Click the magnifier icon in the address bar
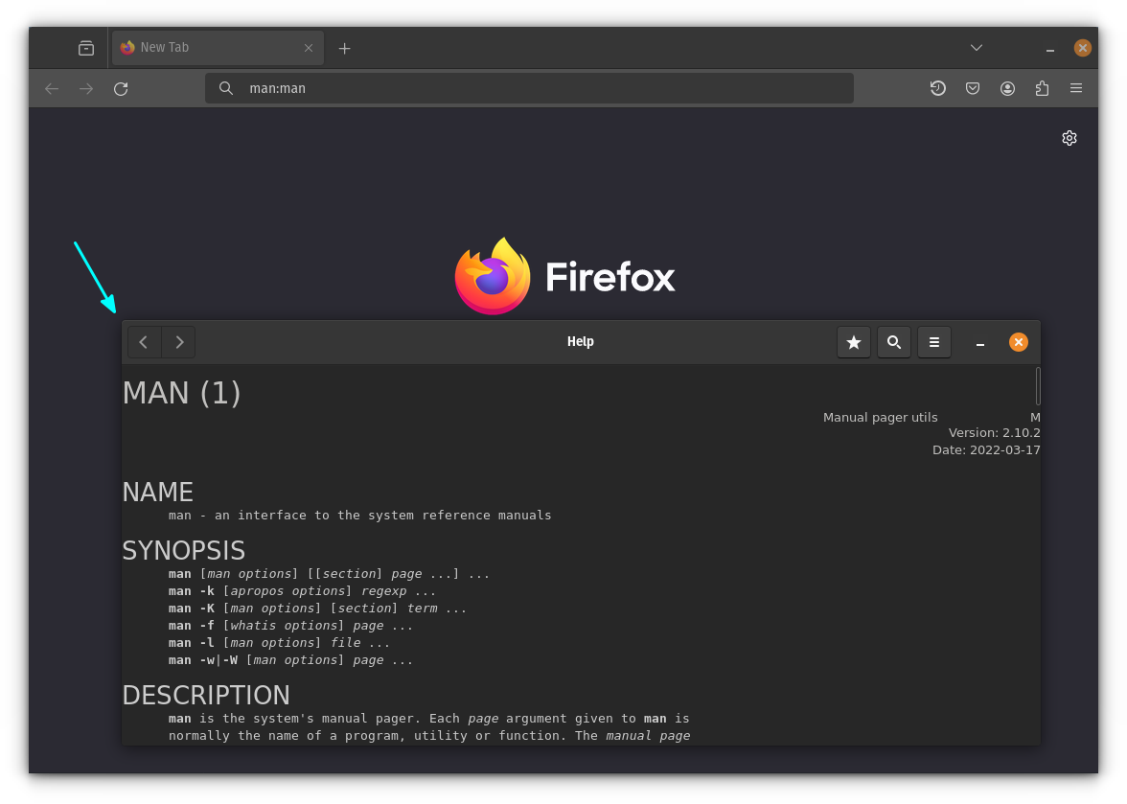The height and width of the screenshot is (804, 1127). point(226,88)
